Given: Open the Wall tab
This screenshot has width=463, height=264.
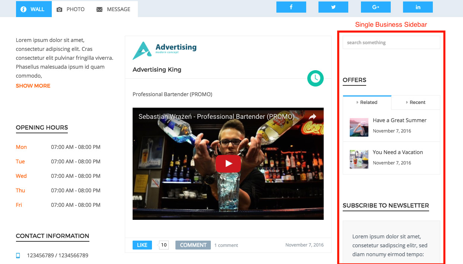Looking at the screenshot, I should pos(34,9).
